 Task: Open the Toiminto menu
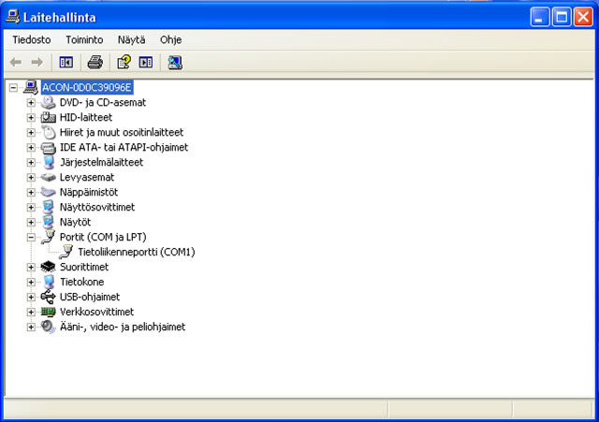tap(84, 39)
